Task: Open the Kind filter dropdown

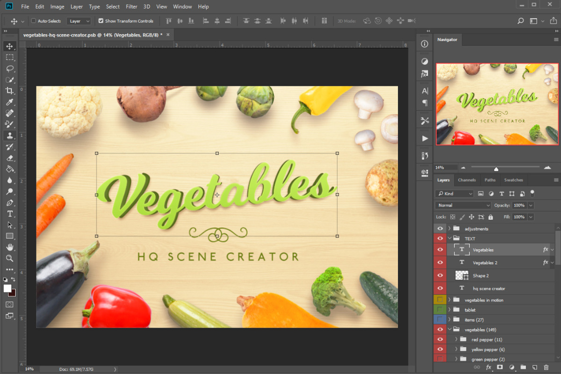Action: 454,194
